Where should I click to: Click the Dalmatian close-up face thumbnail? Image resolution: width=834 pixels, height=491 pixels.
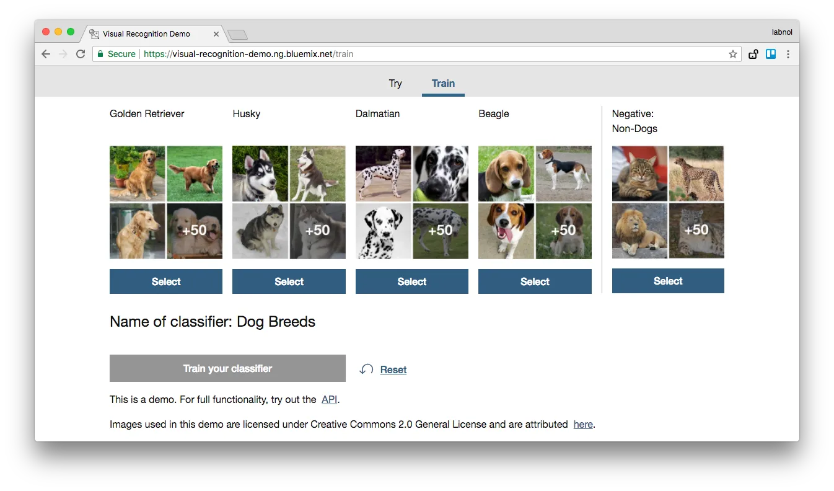(440, 173)
